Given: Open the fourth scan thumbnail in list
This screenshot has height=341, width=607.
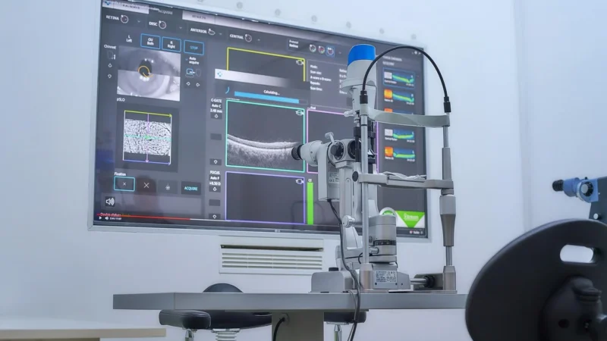Looking at the screenshot, I should [400, 135].
